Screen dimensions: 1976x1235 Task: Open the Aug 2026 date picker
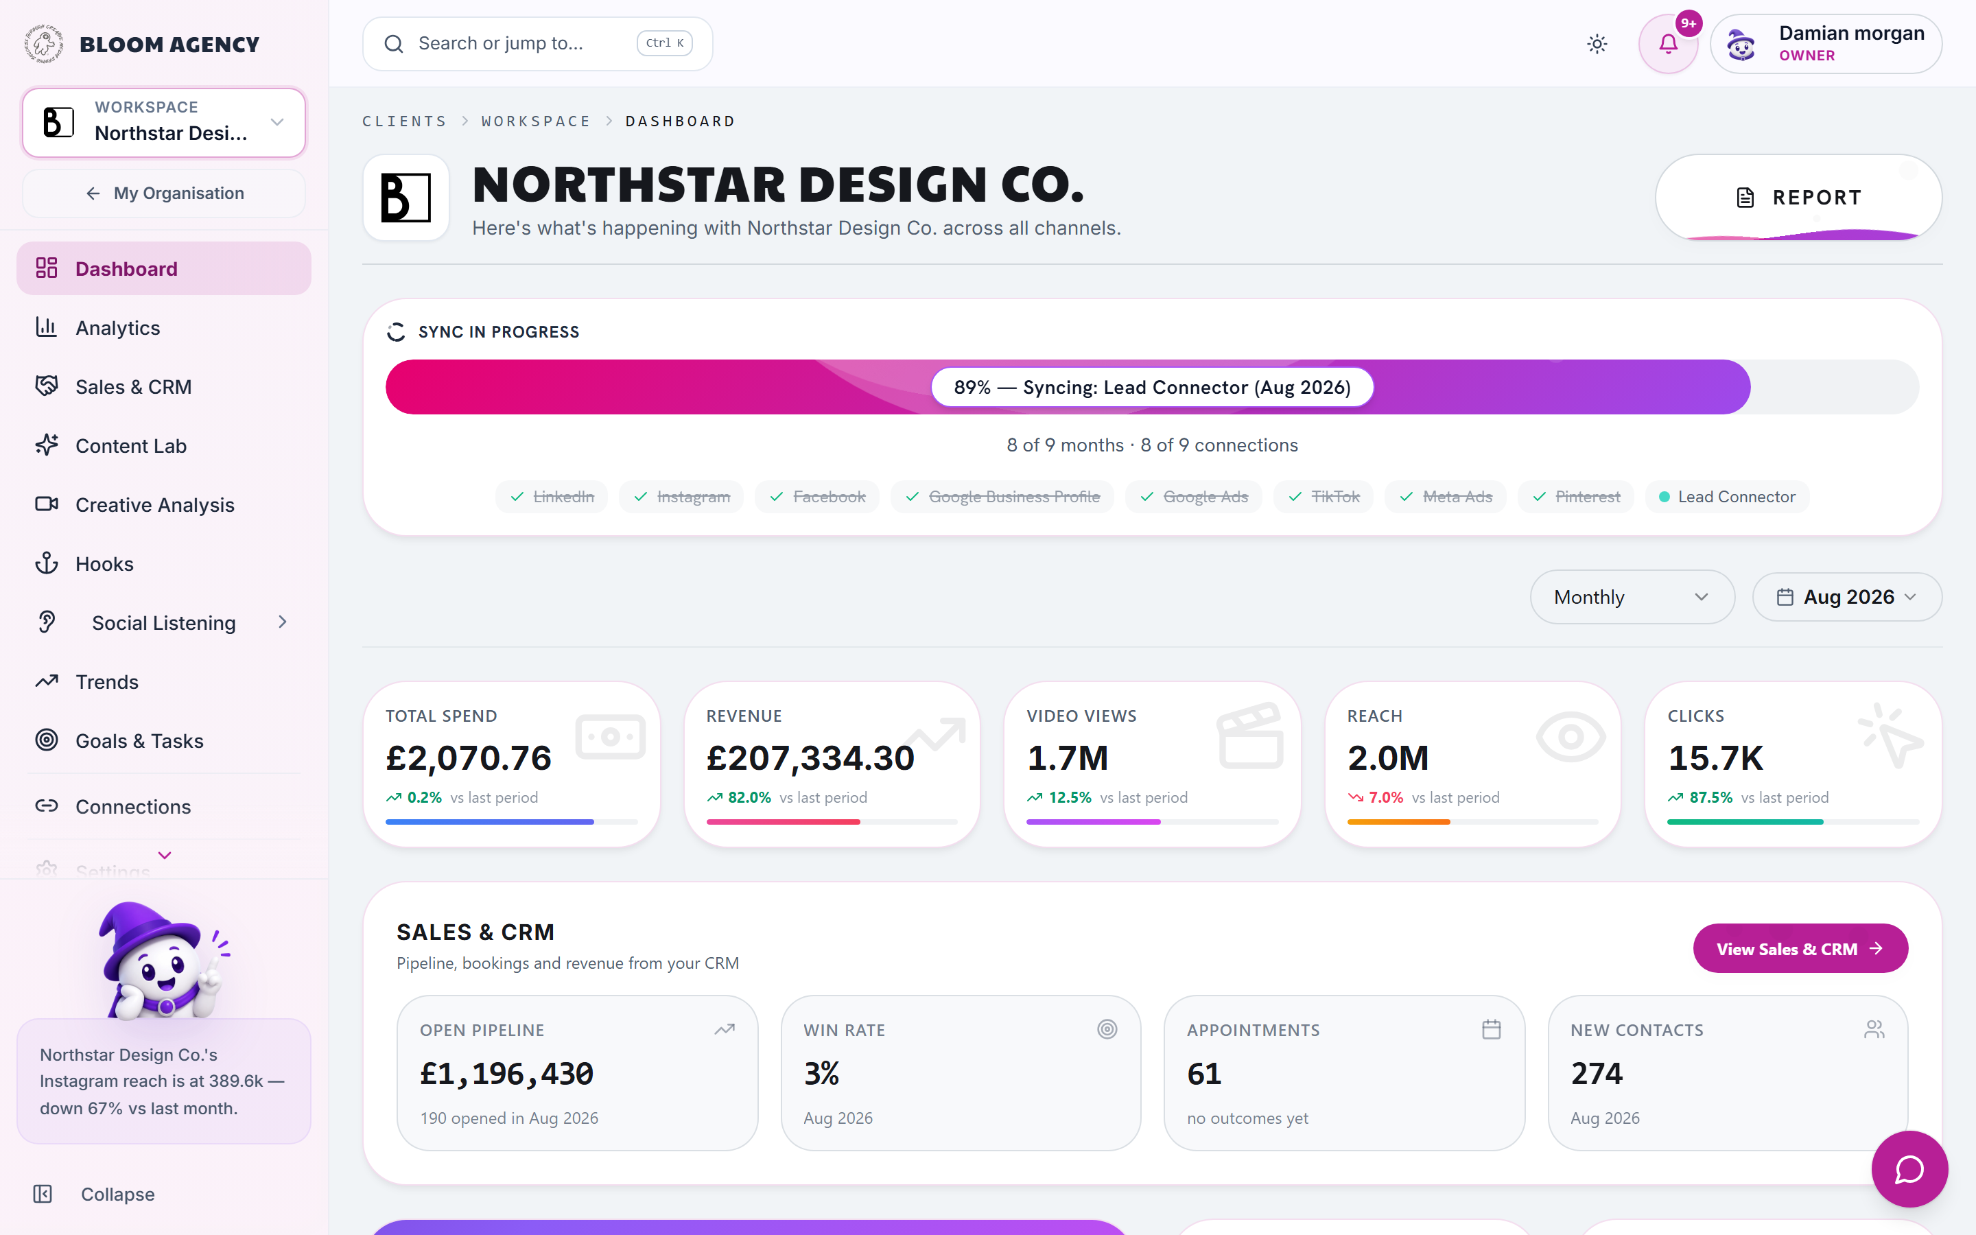click(1847, 597)
